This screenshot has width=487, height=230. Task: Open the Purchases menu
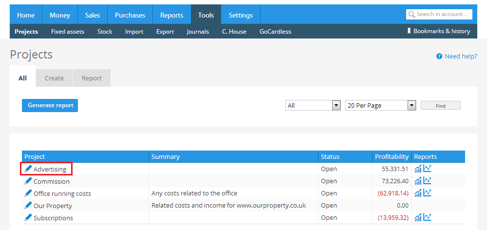130,15
